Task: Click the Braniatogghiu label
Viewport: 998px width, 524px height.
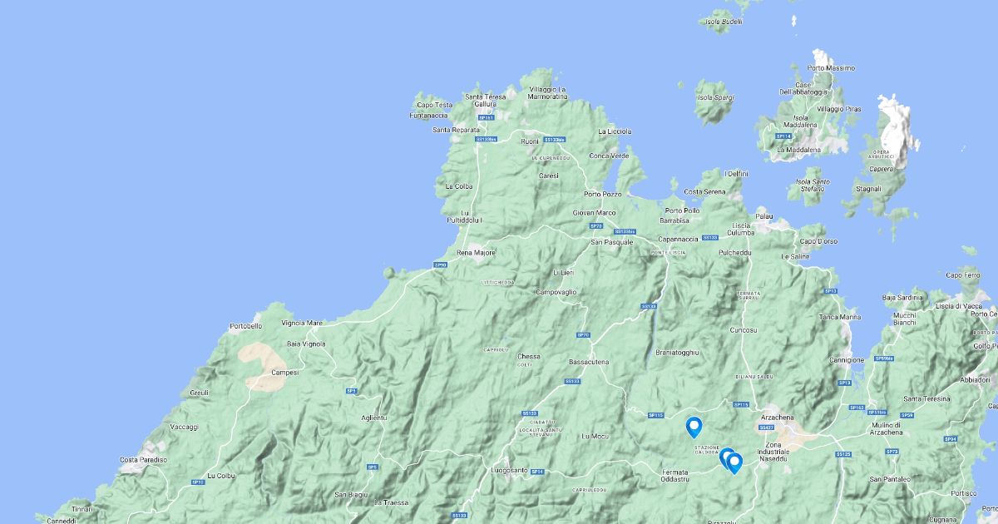Action: pos(678,353)
